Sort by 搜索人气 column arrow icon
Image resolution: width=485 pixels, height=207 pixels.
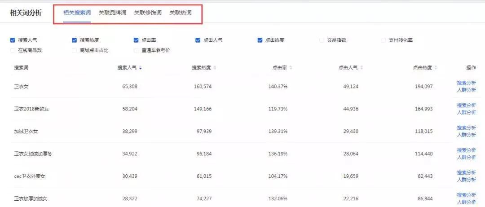click(141, 68)
